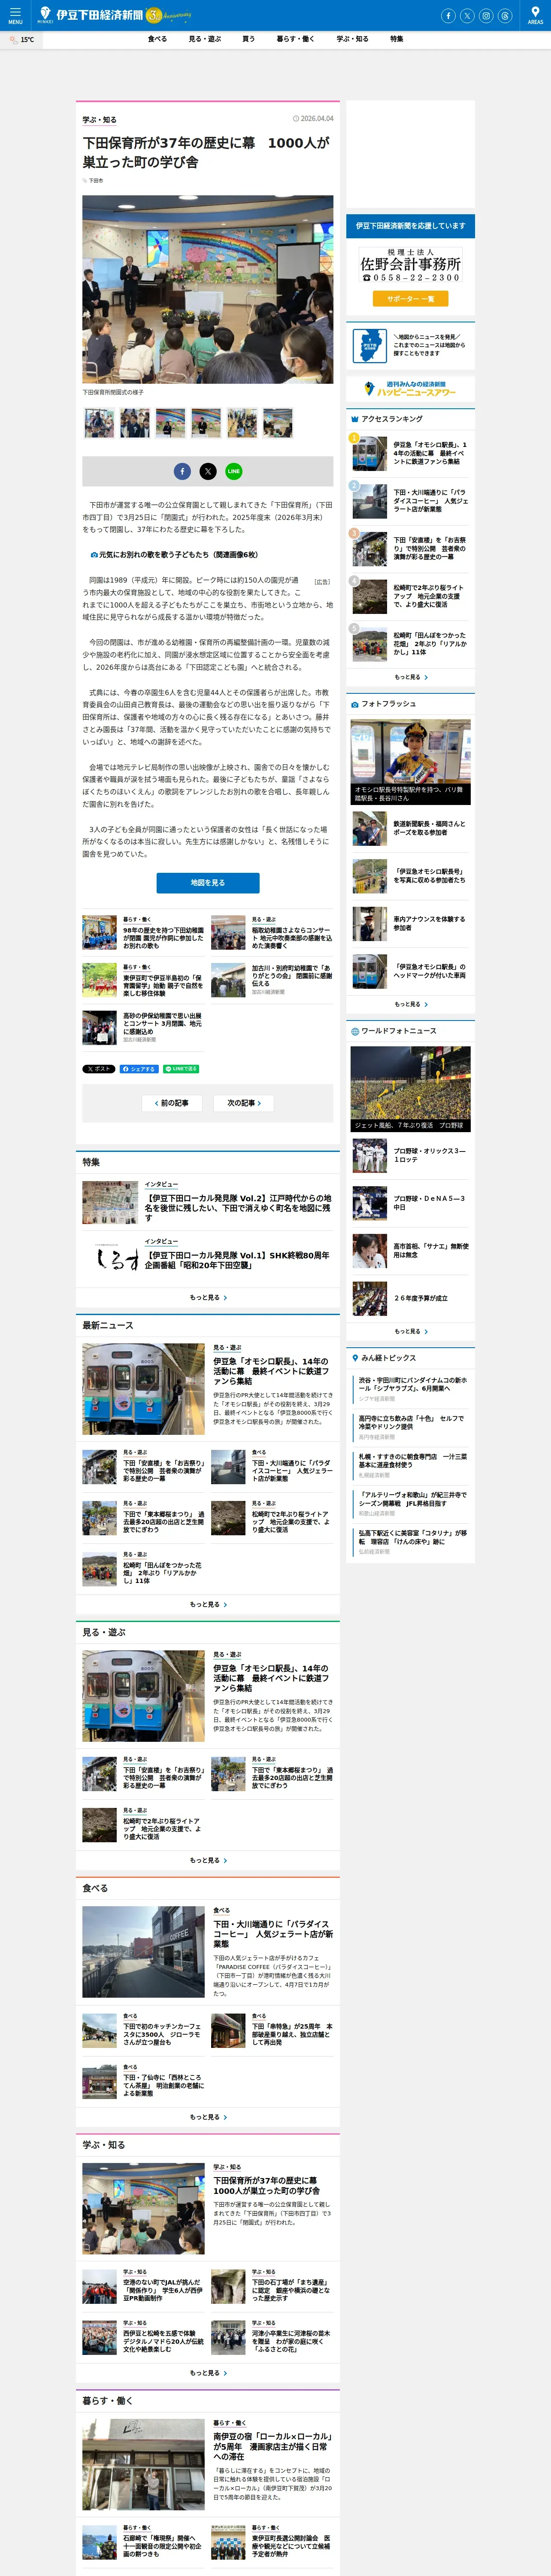Select the second photo thumbnail below main image

[135, 423]
